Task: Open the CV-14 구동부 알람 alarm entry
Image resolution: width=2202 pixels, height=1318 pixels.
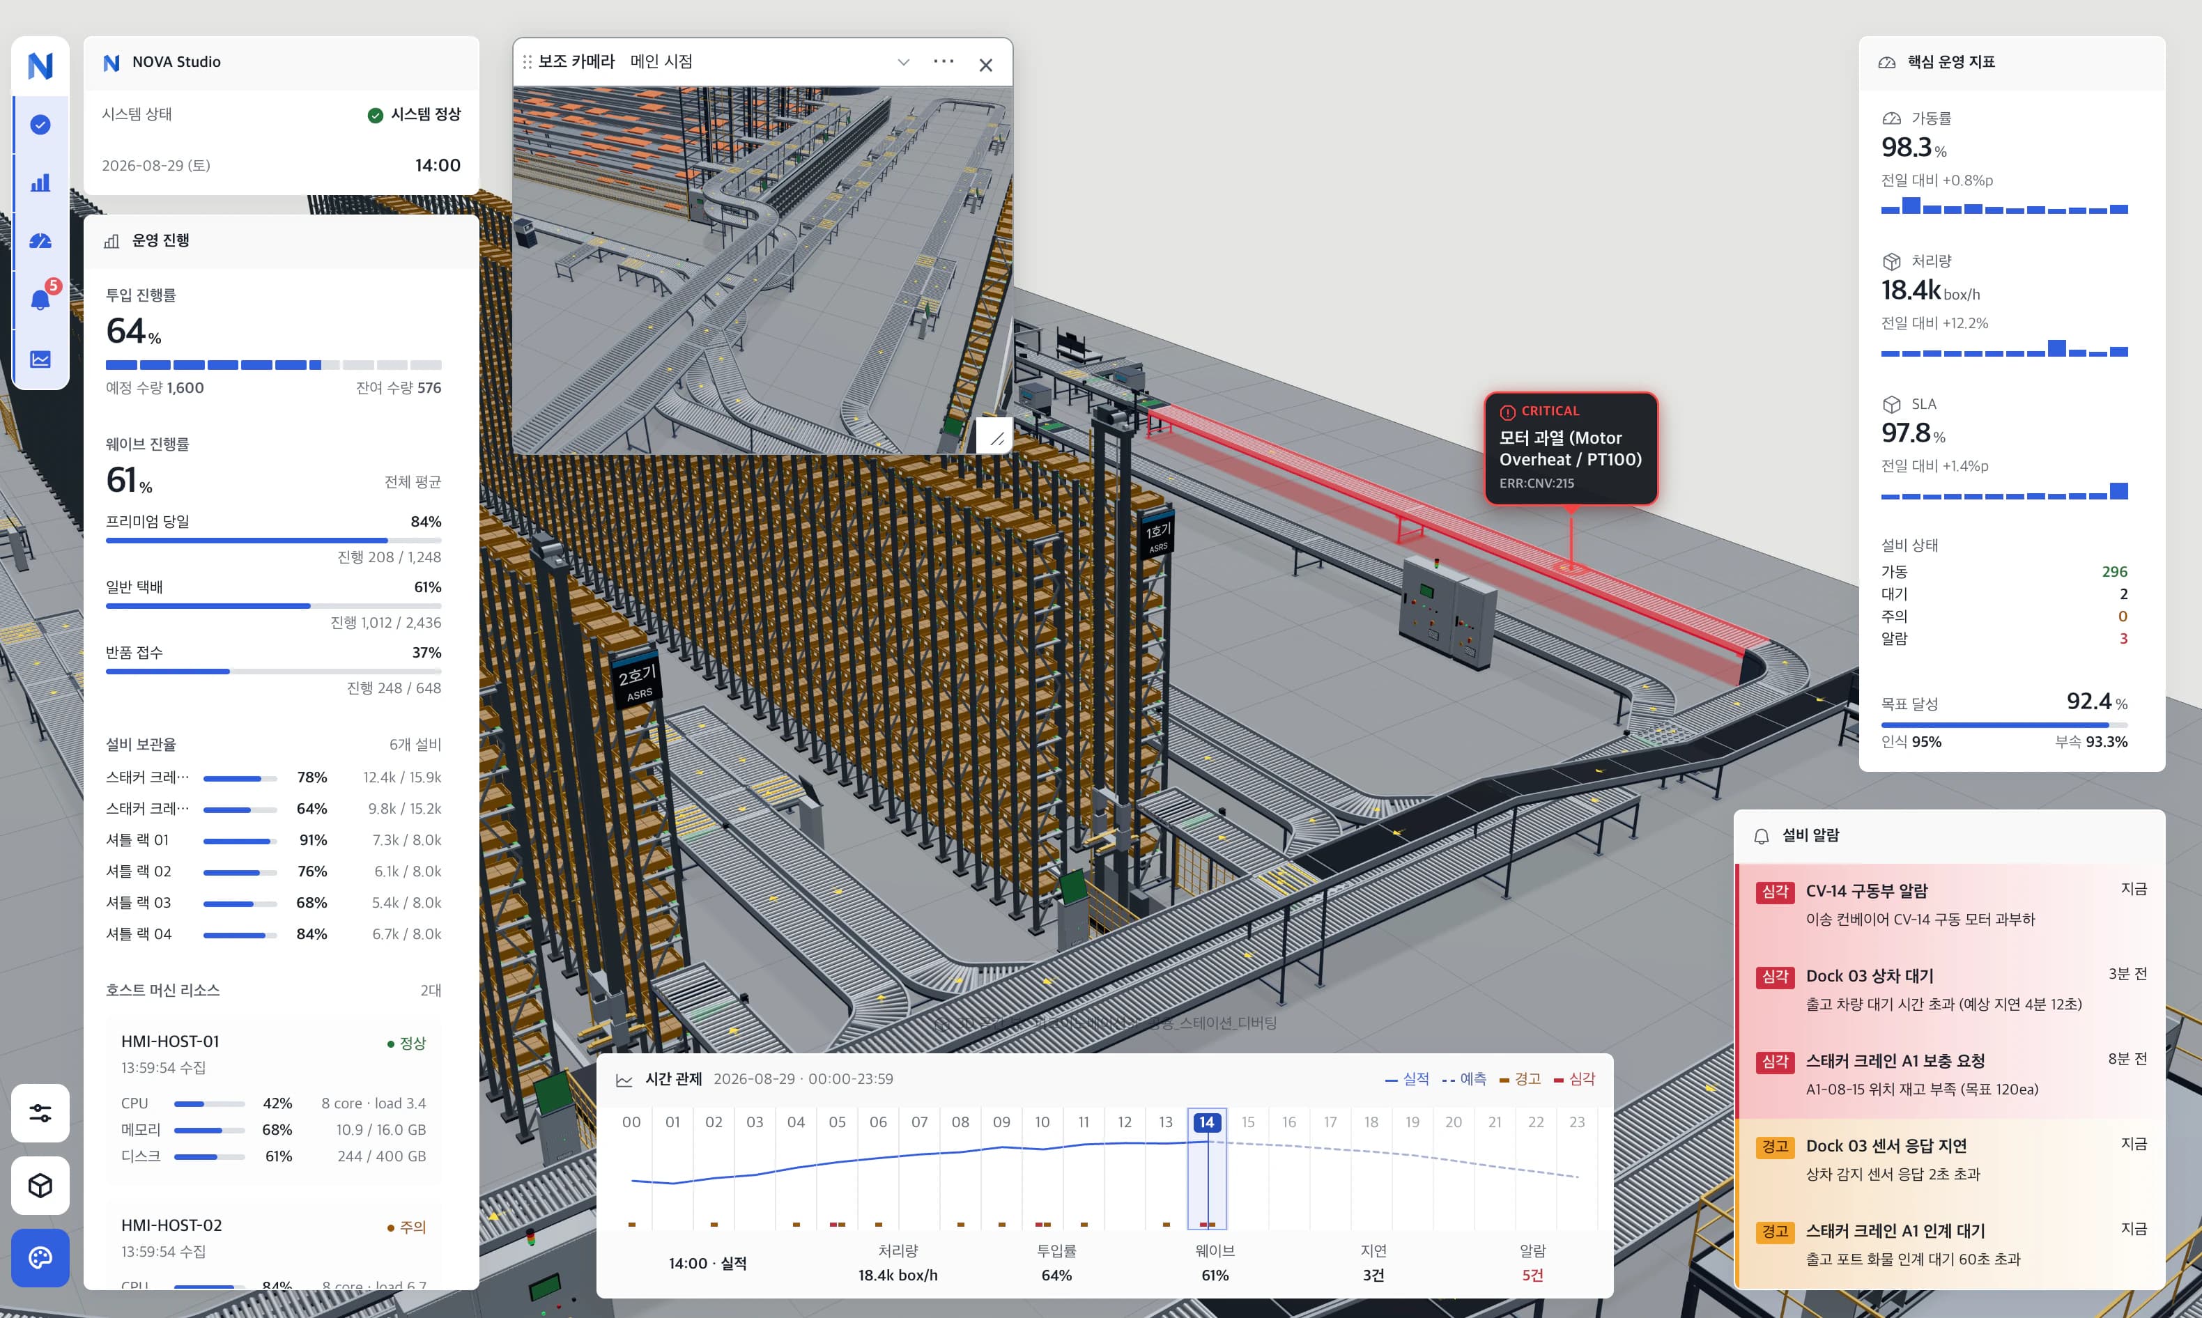Action: pos(1950,905)
